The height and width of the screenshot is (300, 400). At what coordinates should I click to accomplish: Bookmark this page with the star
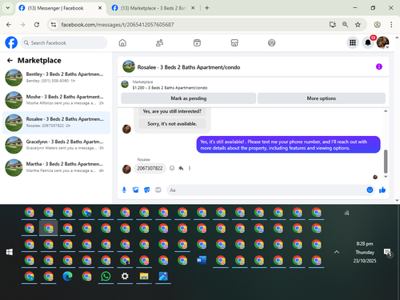pyautogui.click(x=358, y=25)
